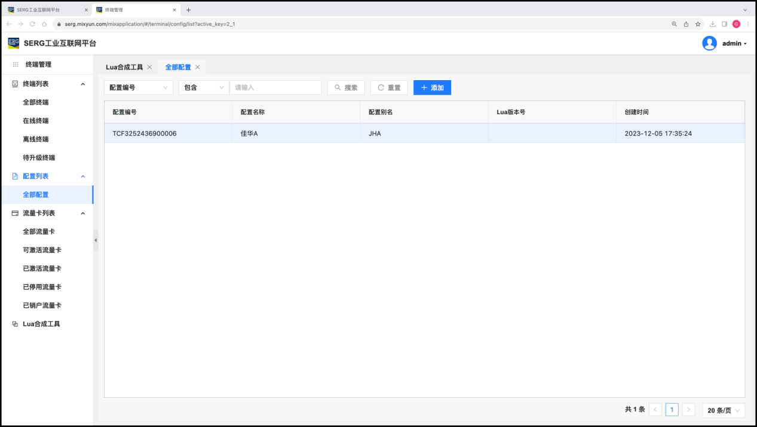Image resolution: width=757 pixels, height=427 pixels.
Task: Collapse the 终端列表 menu group
Action: [x=83, y=84]
